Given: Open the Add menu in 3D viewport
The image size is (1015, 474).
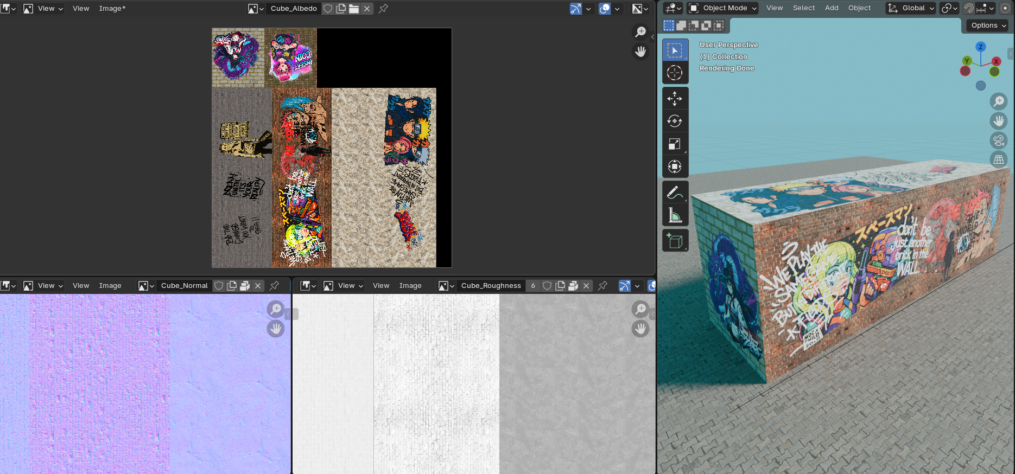Looking at the screenshot, I should pyautogui.click(x=832, y=8).
